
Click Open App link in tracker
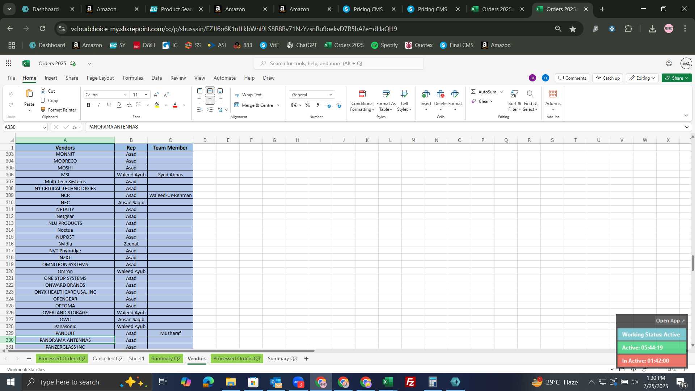point(670,321)
